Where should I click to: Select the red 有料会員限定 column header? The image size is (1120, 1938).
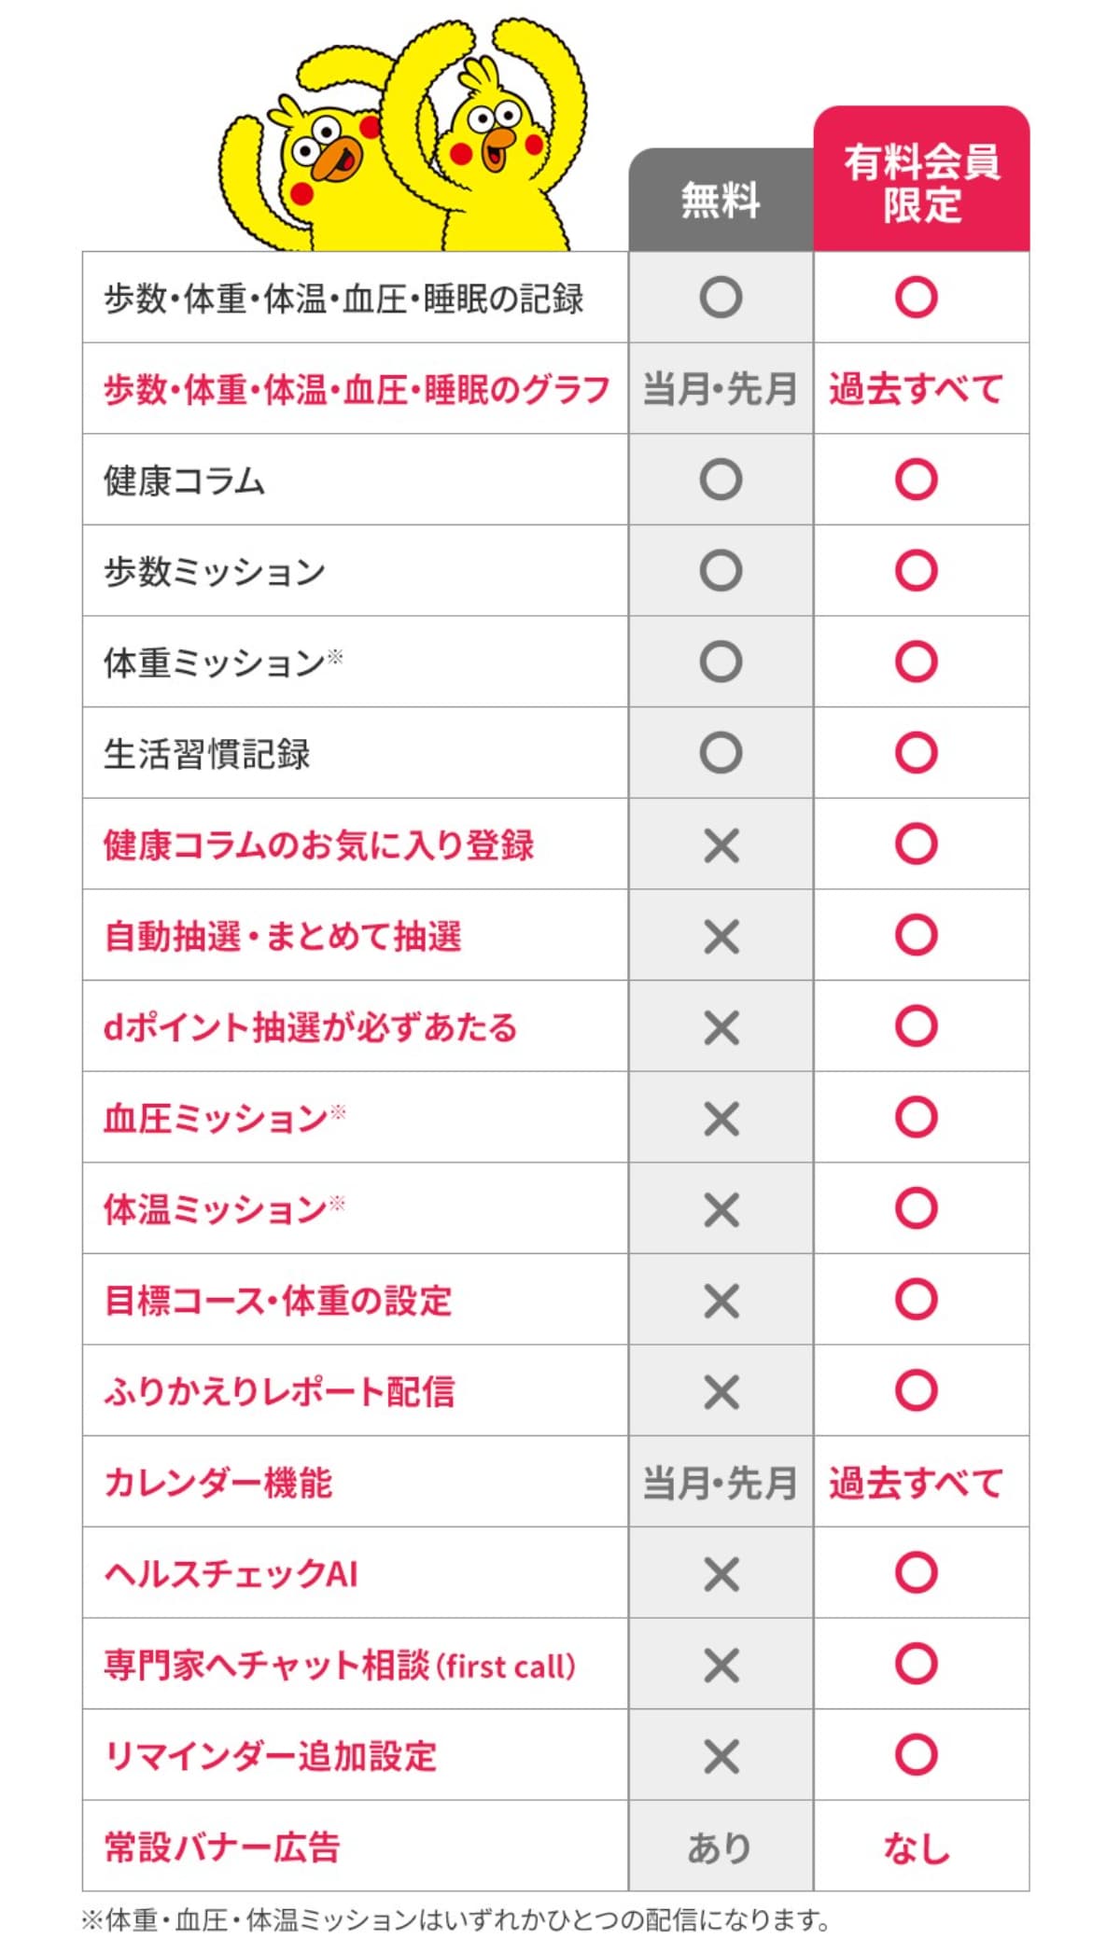pos(921,182)
